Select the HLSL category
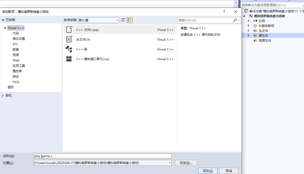Image resolution: width=304 pixels, height=174 pixels. (16, 82)
